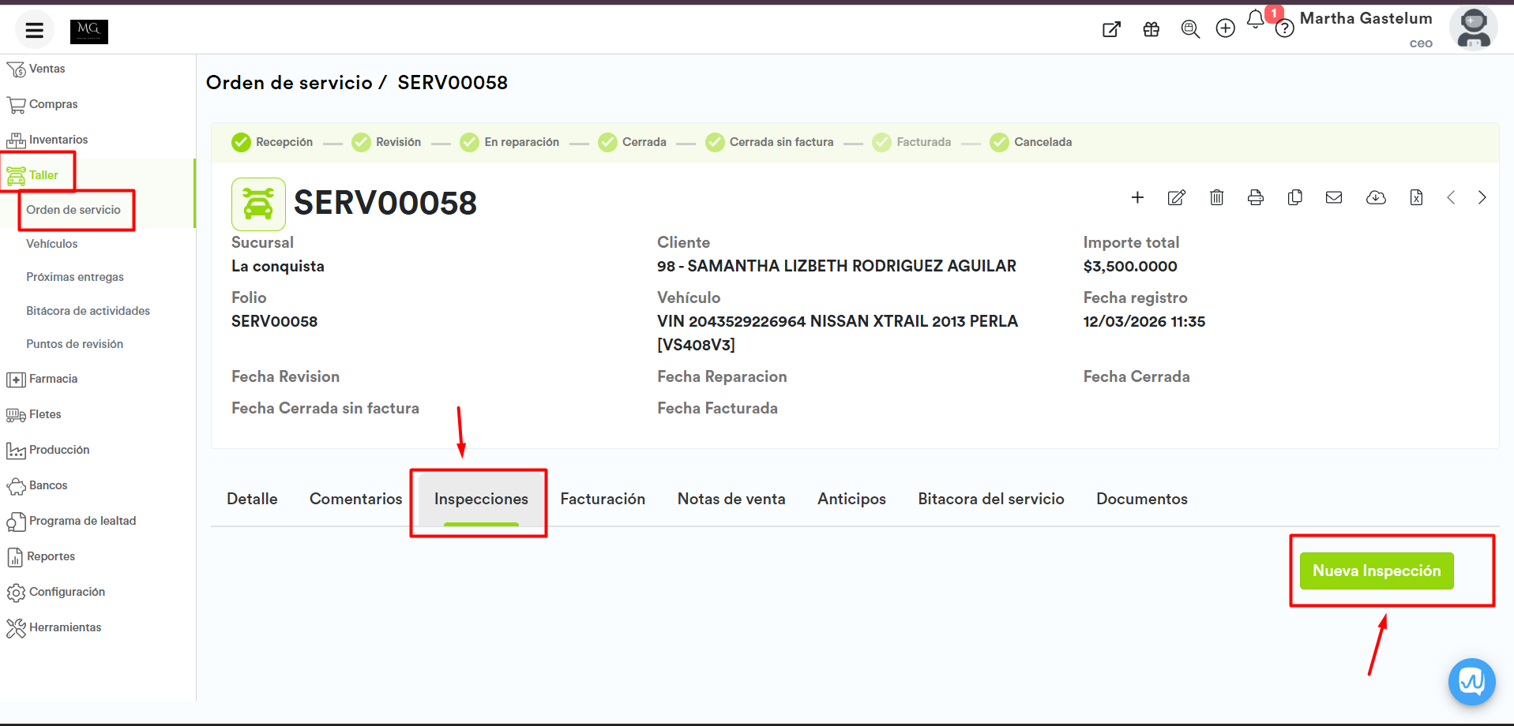Click the Nueva Inspección button

pos(1377,571)
